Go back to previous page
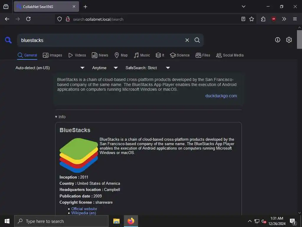The image size is (302, 227). [x=7, y=19]
